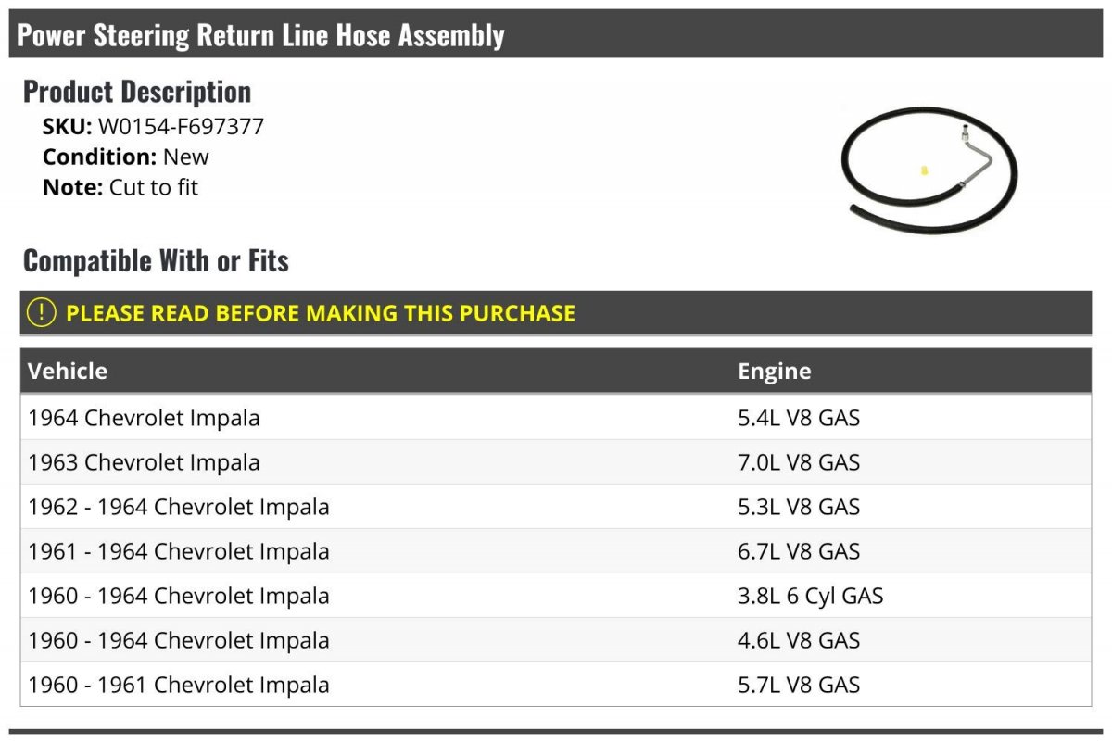This screenshot has height=743, width=1112.
Task: Click the PLEASE READ BEFORE MAKING THIS PURCHASE banner
Action: pos(556,313)
